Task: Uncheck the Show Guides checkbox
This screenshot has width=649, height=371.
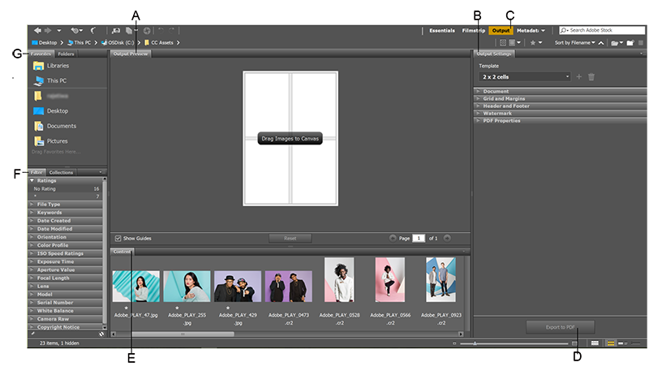Action: [x=118, y=239]
